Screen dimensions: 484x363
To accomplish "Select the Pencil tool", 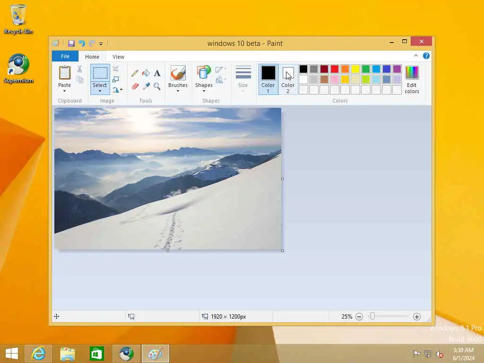I will [135, 73].
